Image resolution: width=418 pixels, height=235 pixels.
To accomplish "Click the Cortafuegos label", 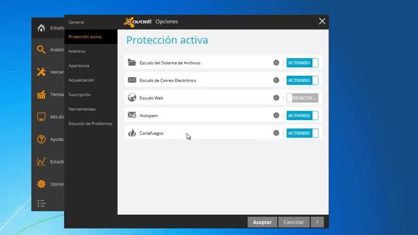I will (x=152, y=133).
